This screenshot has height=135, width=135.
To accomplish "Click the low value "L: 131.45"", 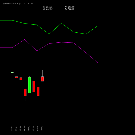I will pos(69,9).
